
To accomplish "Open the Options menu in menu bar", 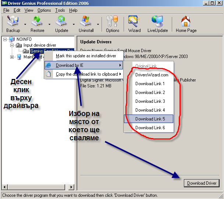I will click(x=44, y=10).
